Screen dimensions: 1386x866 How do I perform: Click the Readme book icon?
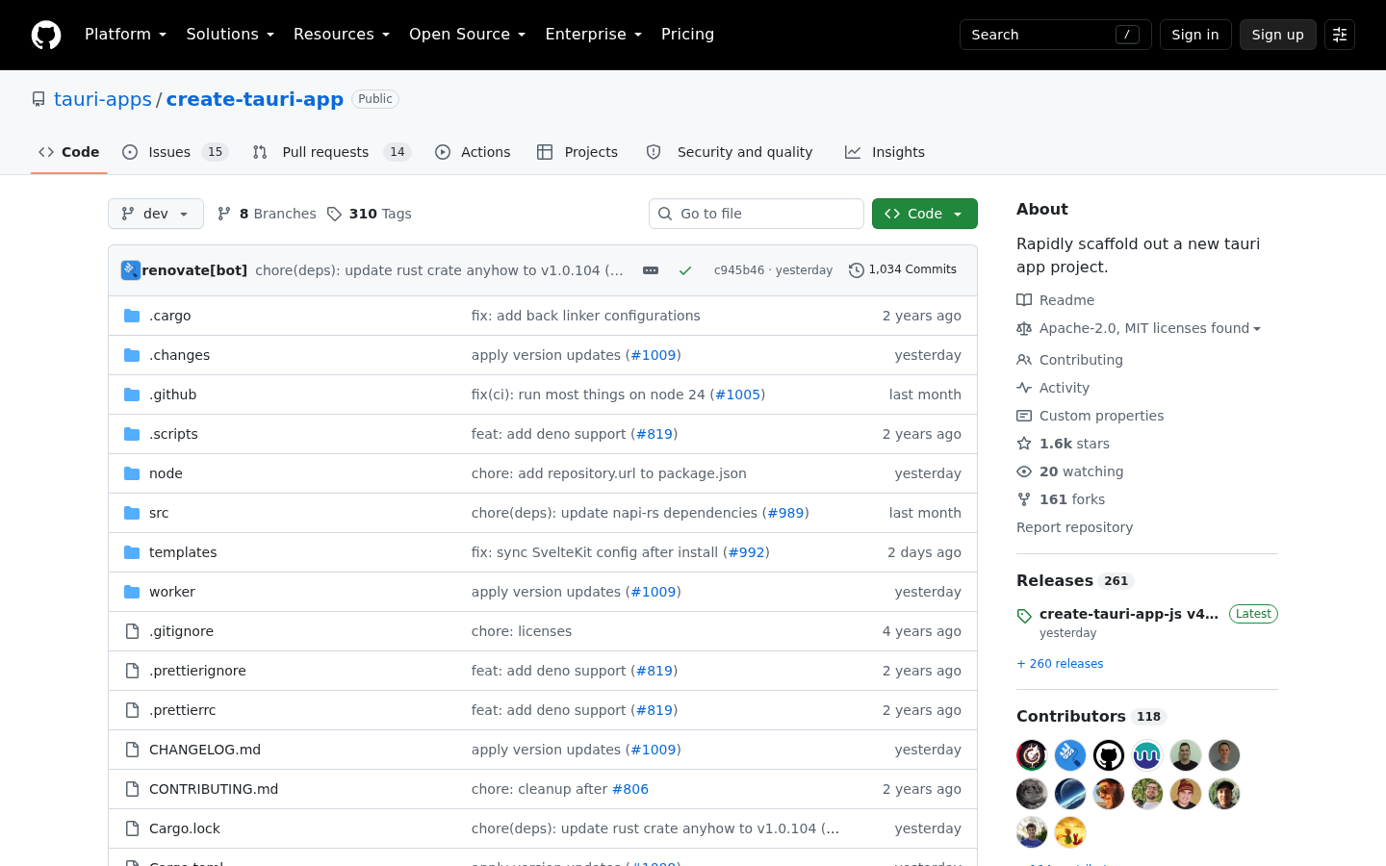tap(1024, 300)
